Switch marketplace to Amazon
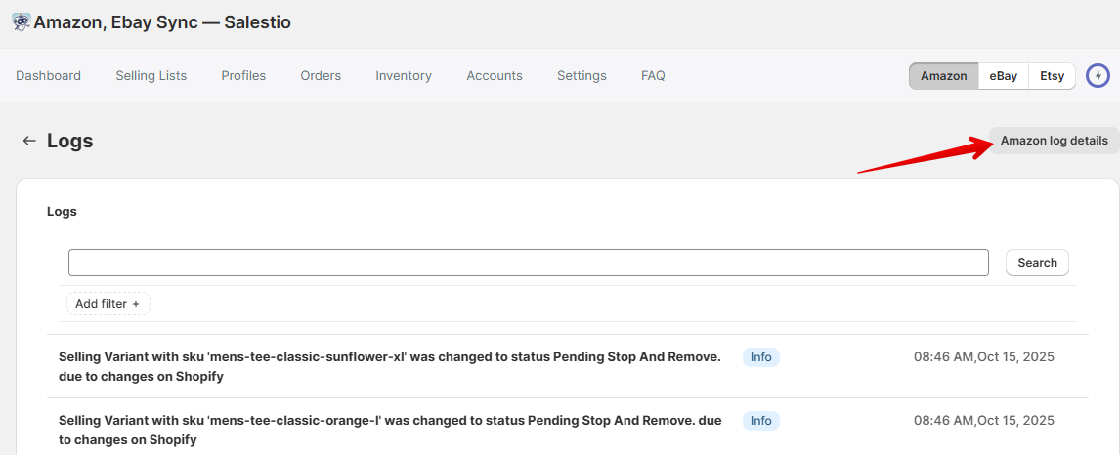The height and width of the screenshot is (455, 1120). [943, 76]
